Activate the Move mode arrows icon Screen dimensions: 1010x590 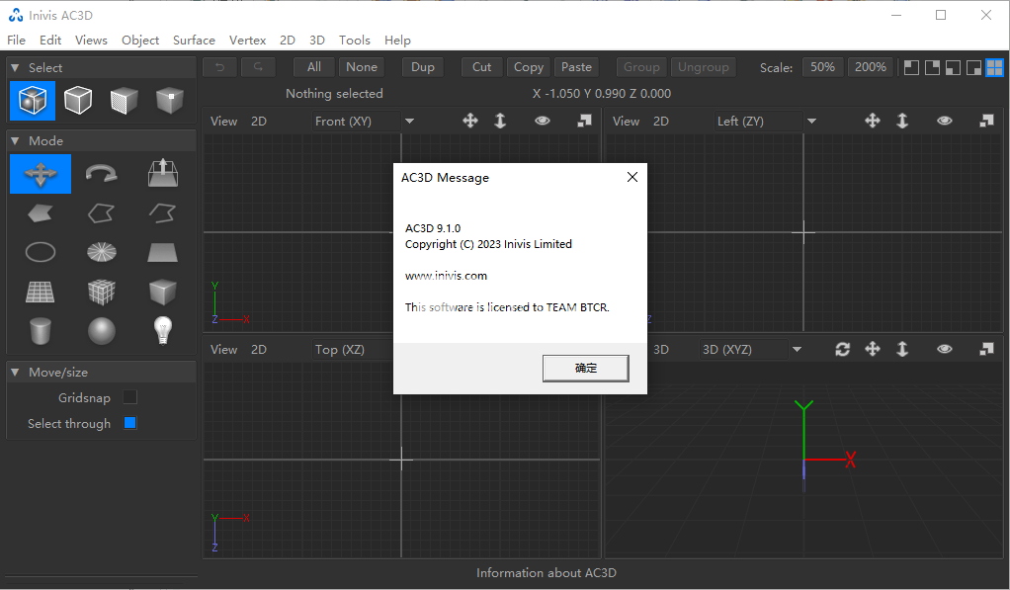[41, 174]
